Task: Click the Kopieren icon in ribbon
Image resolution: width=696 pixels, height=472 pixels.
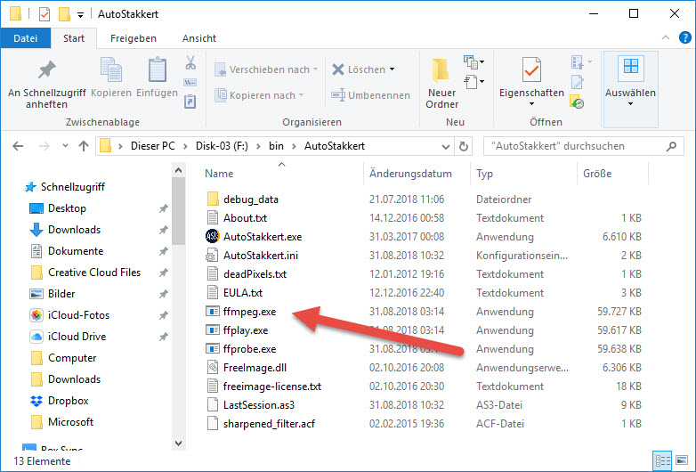Action: click(111, 71)
